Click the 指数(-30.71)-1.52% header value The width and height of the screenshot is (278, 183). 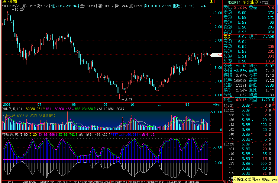pos(189,6)
